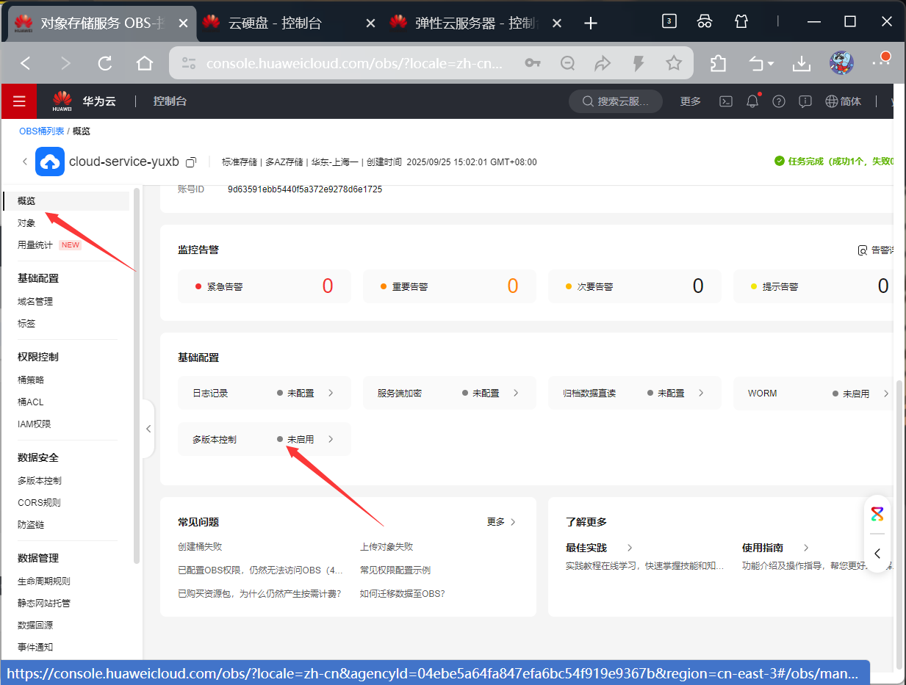Open 防盗链 in the sidebar
Image resolution: width=906 pixels, height=685 pixels.
tap(31, 525)
